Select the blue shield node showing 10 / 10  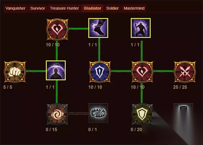click(x=100, y=72)
